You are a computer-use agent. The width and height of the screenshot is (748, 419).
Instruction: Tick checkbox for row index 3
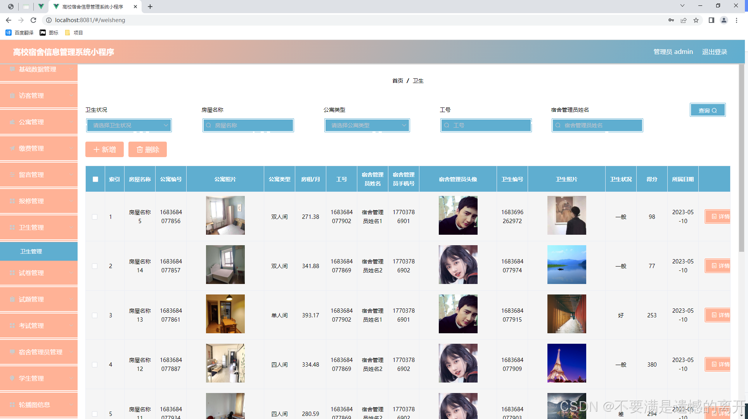coord(95,315)
